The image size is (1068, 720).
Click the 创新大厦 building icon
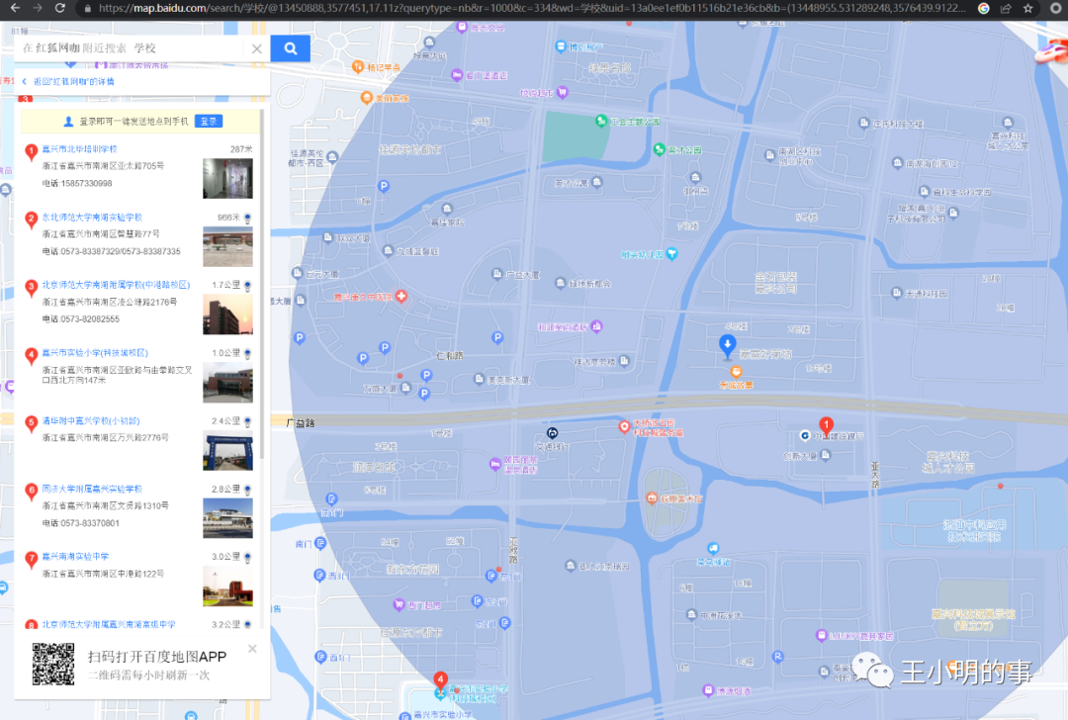pyautogui.click(x=826, y=456)
